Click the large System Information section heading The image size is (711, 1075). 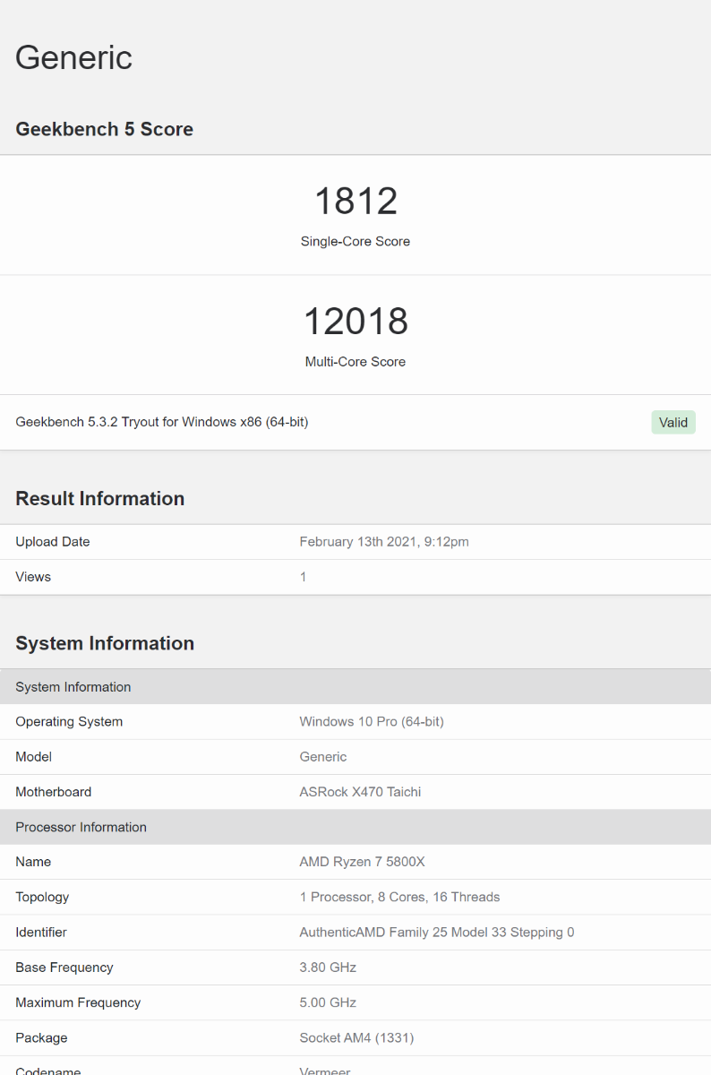pos(105,643)
